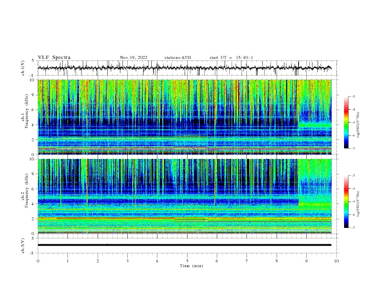Click time axis tick label "7"

(x=247, y=261)
